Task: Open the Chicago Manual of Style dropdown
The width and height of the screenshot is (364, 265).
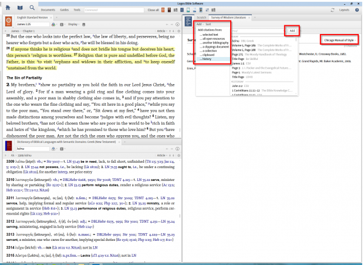Action: pos(339,39)
